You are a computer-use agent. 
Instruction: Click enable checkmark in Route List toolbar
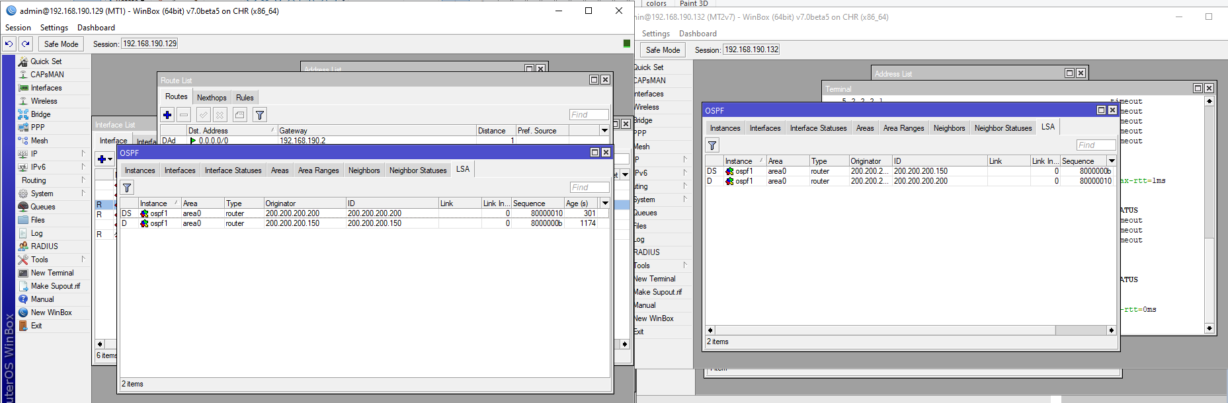tap(204, 115)
